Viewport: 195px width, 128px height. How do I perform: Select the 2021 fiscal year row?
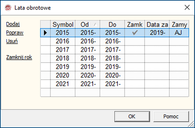[63, 84]
